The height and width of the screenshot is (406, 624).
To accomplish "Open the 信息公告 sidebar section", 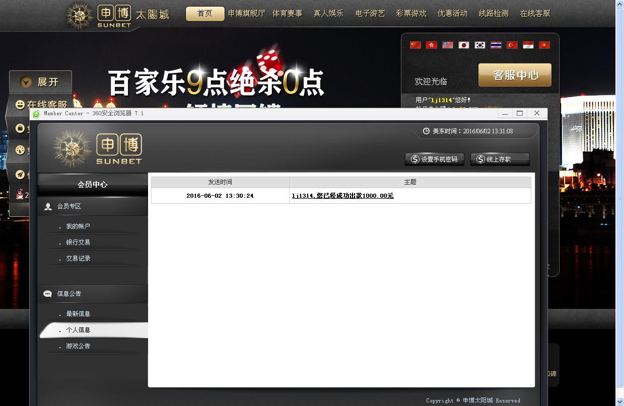I will tap(93, 294).
